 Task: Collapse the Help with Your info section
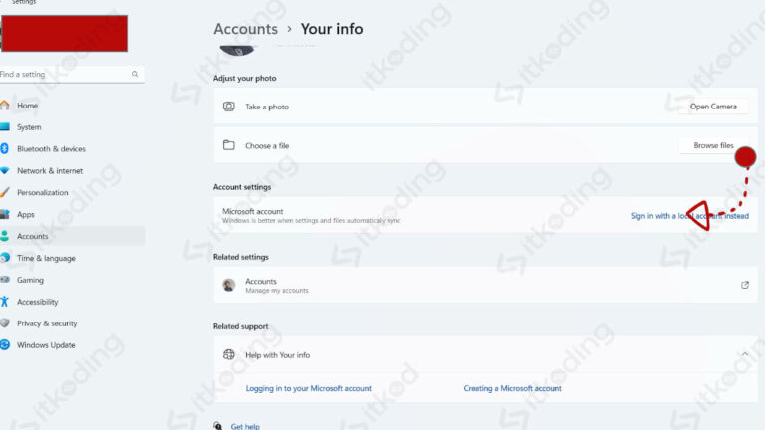pyautogui.click(x=744, y=354)
